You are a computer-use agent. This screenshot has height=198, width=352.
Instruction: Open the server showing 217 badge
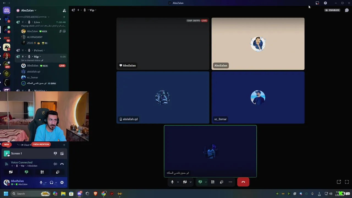pyautogui.click(x=7, y=65)
